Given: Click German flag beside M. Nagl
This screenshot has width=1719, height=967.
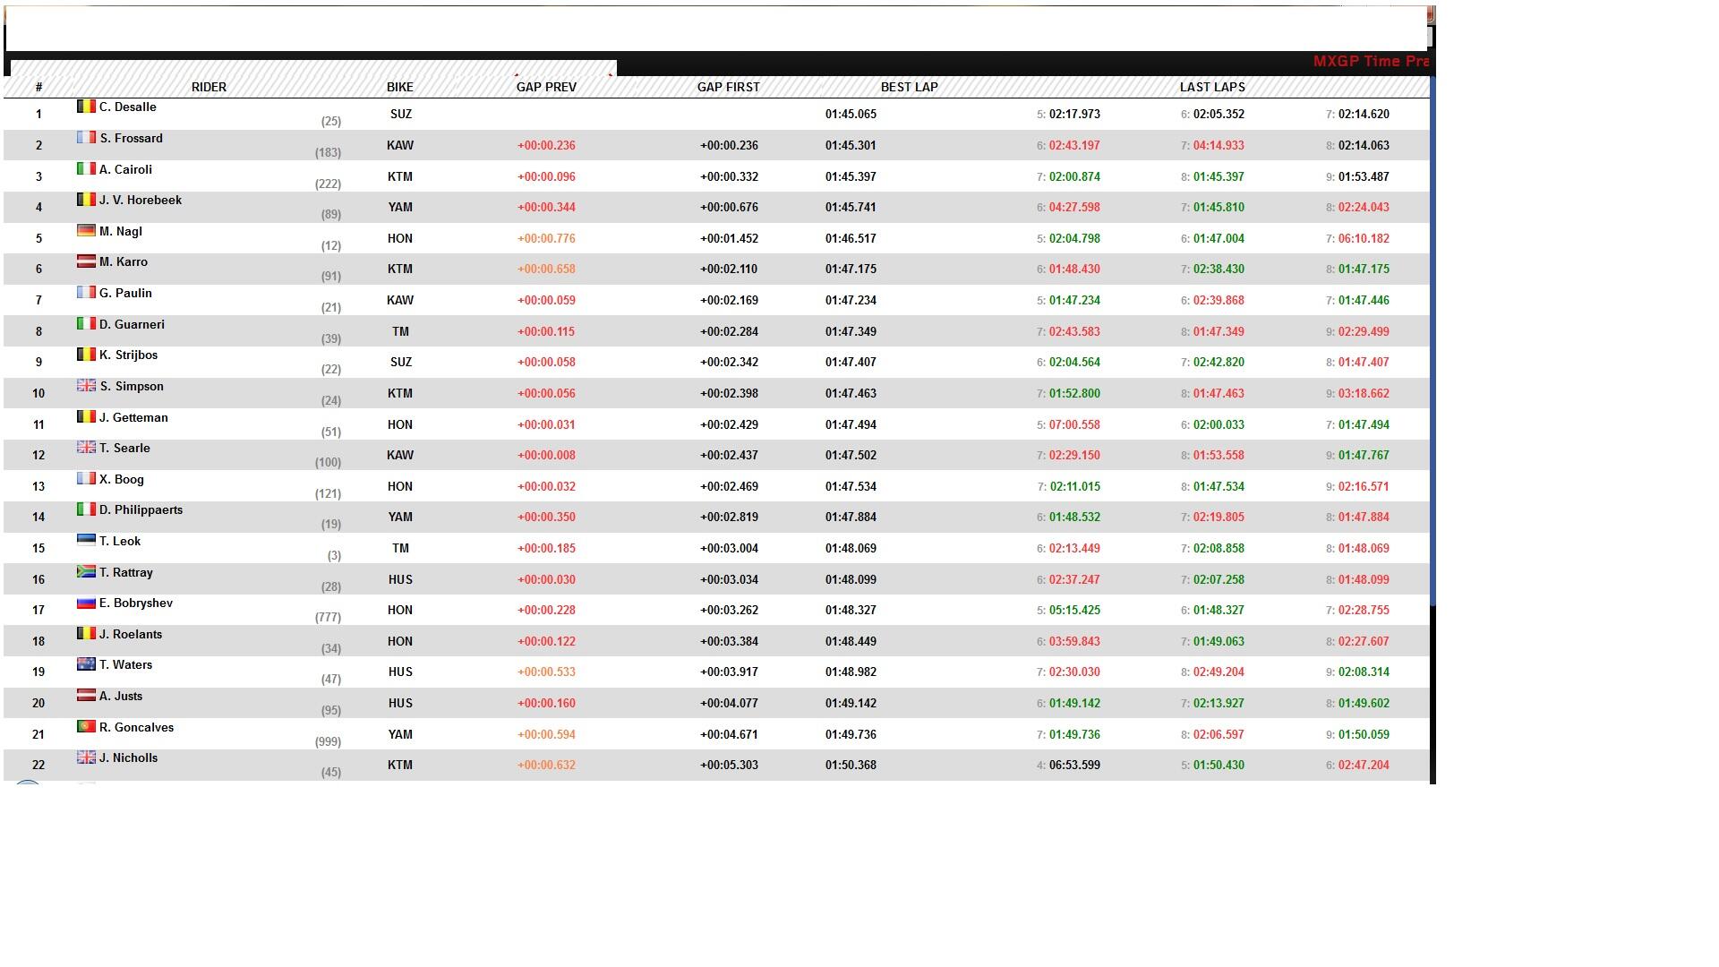Looking at the screenshot, I should pos(86,231).
